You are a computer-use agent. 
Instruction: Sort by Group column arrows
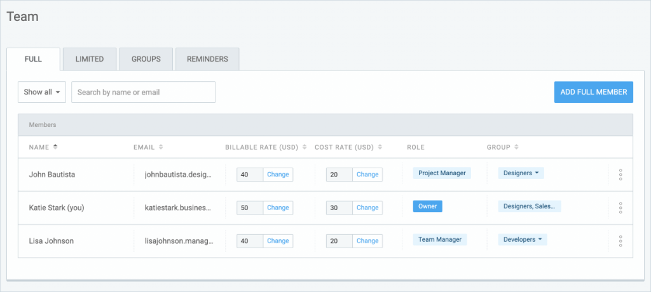(516, 147)
